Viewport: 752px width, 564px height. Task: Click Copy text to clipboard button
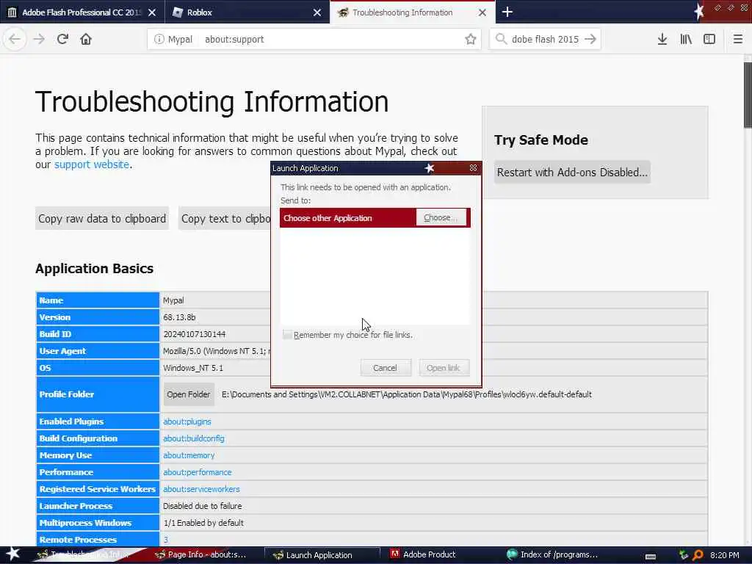tap(225, 219)
